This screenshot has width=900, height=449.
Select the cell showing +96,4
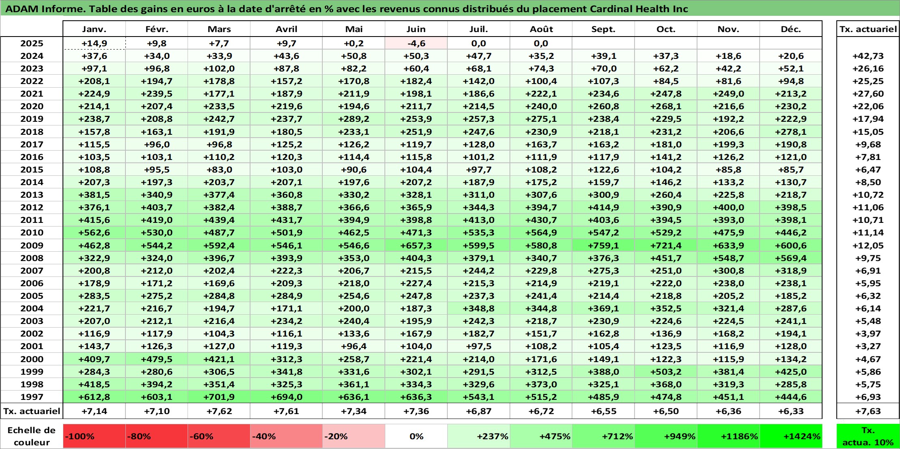[354, 346]
